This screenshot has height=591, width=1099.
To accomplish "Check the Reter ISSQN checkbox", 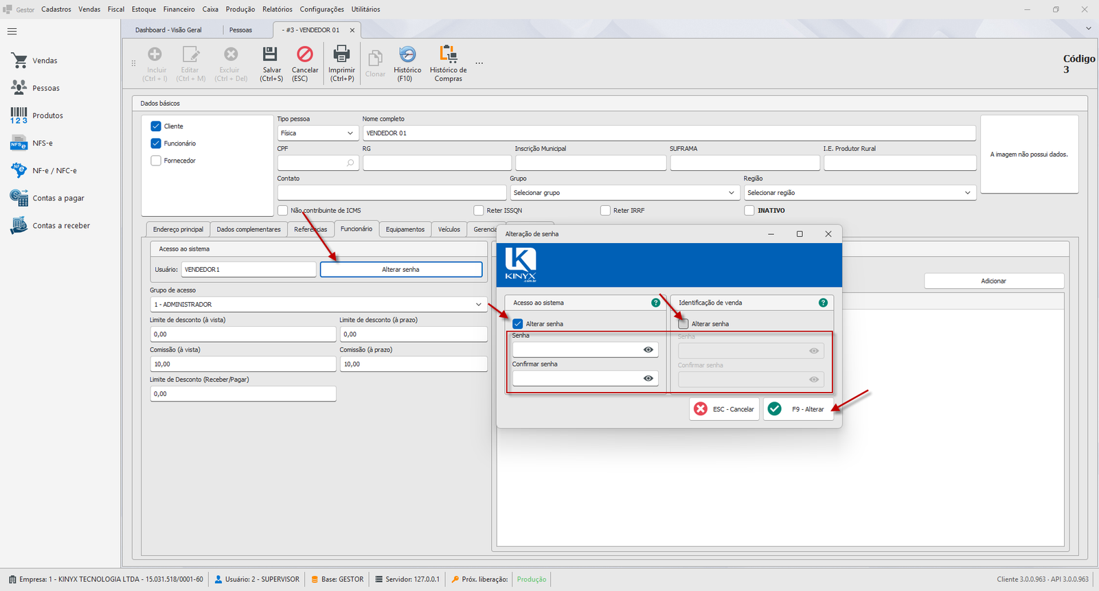I will pyautogui.click(x=479, y=211).
